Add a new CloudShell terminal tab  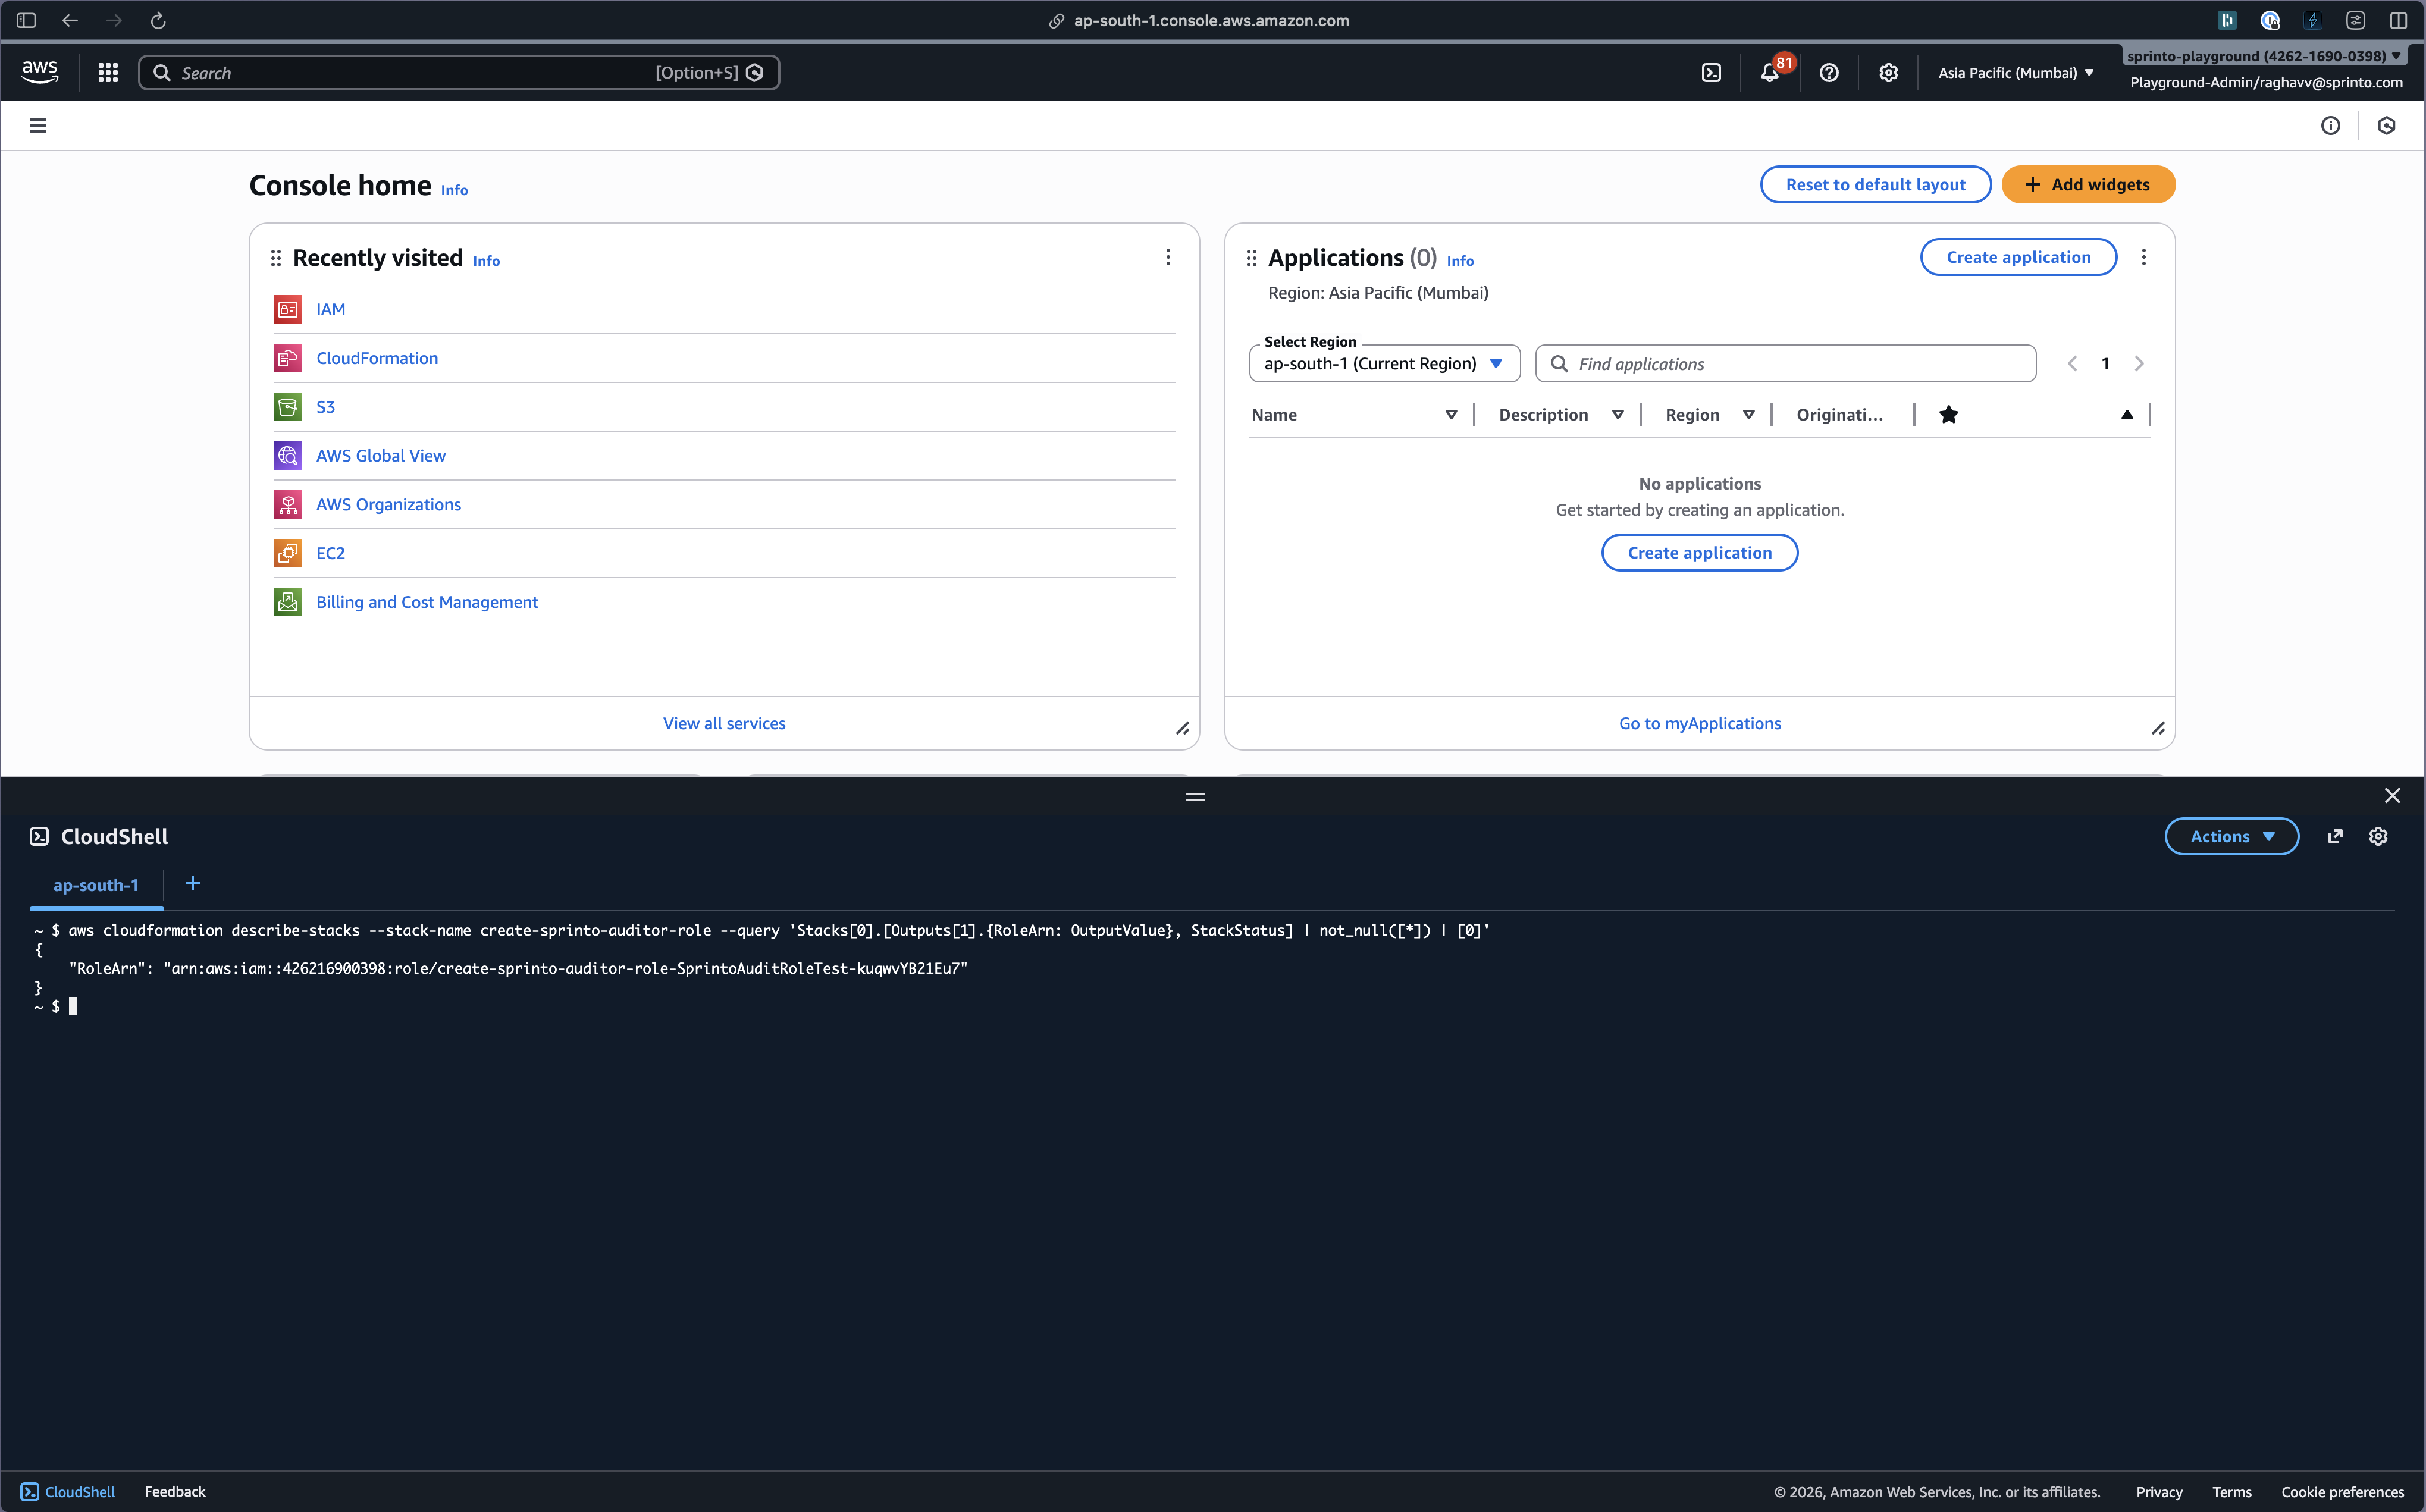193,883
